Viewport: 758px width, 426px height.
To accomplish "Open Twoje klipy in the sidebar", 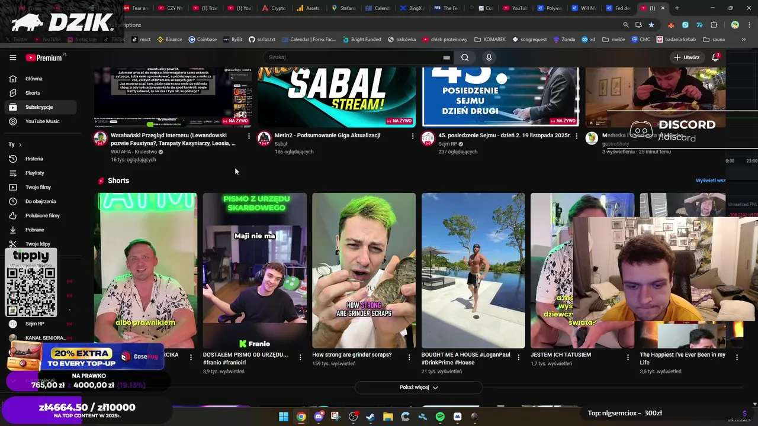I will [37, 244].
